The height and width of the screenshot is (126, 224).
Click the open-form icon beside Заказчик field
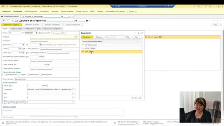(77, 37)
